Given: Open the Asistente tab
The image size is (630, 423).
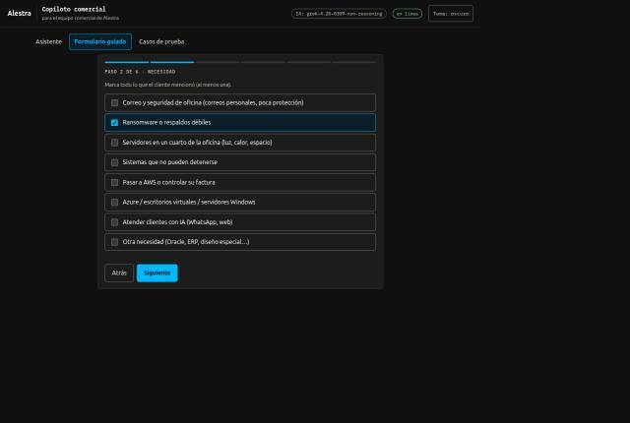Looking at the screenshot, I should point(48,41).
